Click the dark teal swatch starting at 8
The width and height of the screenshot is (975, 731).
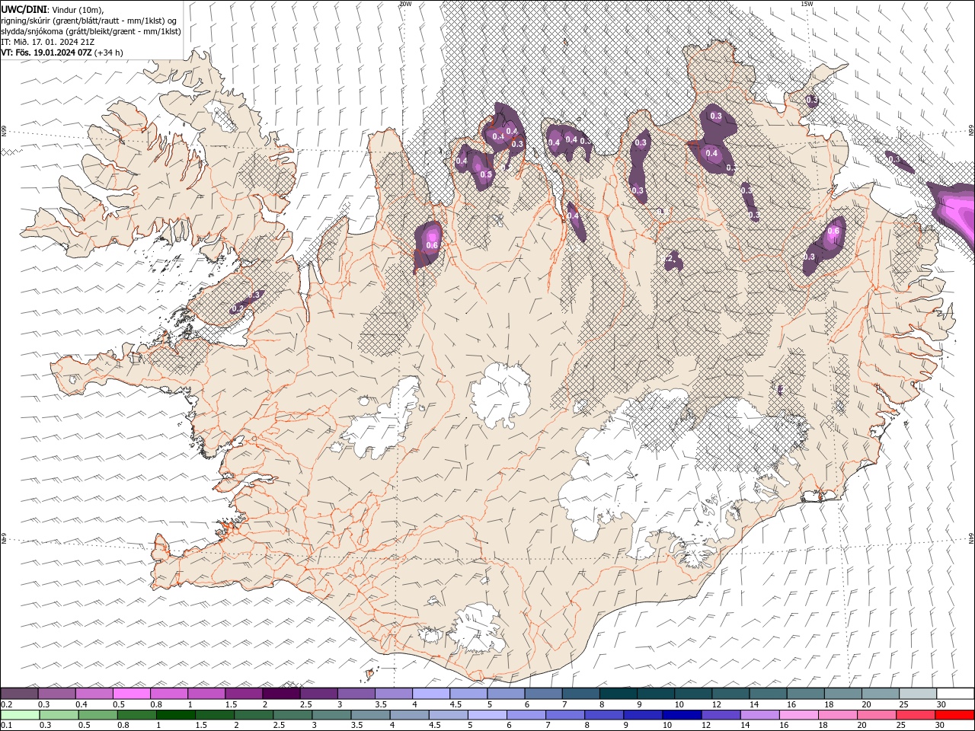click(618, 694)
